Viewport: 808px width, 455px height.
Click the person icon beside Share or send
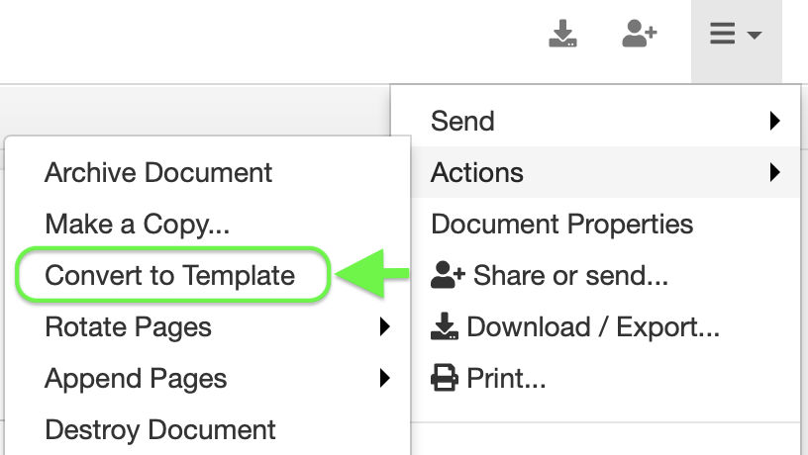(450, 275)
